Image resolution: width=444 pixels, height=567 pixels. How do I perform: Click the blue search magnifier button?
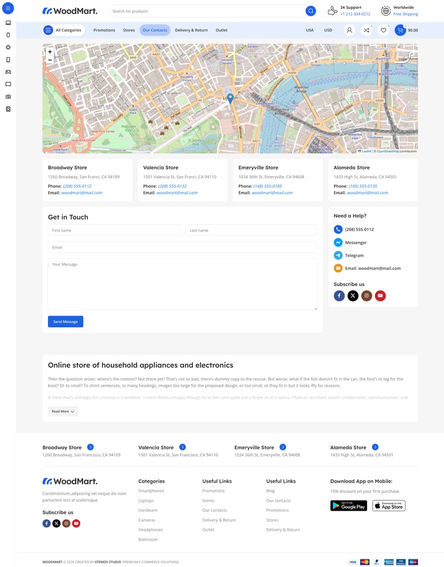310,11
